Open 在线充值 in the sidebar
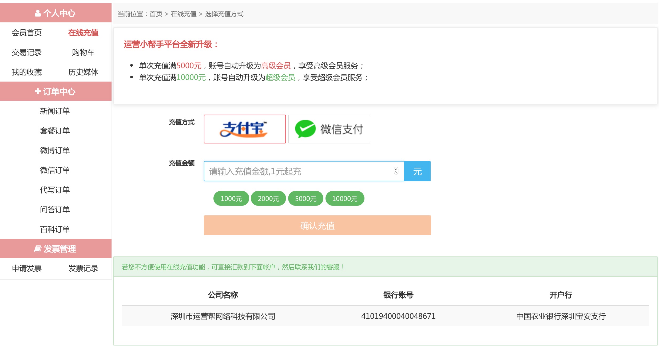This screenshot has height=346, width=659. pyautogui.click(x=83, y=33)
